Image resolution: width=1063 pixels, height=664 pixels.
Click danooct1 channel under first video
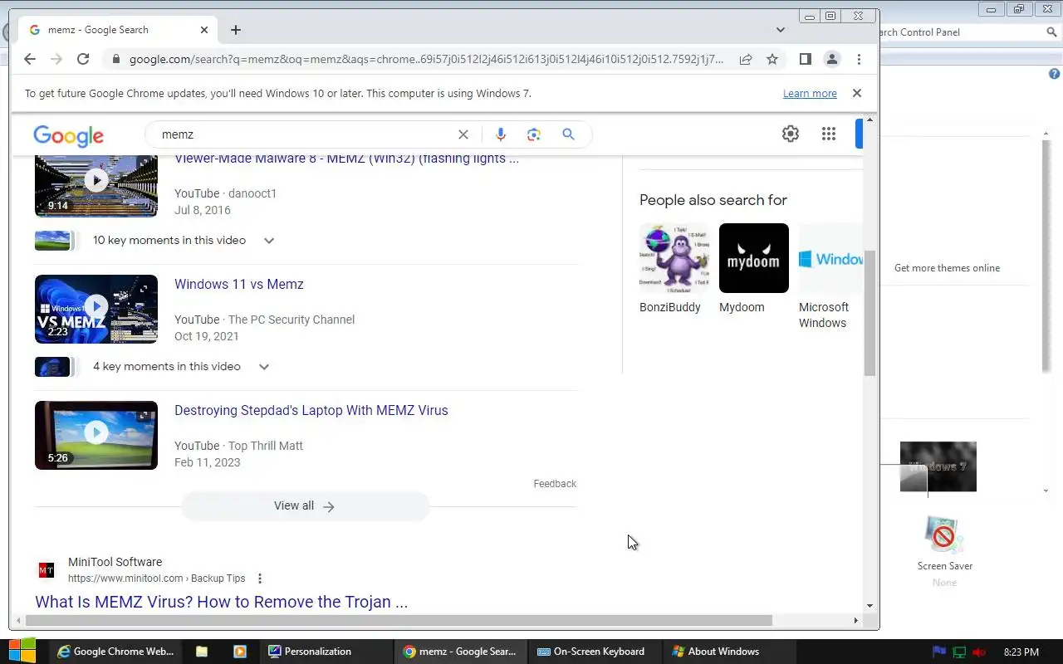[x=252, y=193]
